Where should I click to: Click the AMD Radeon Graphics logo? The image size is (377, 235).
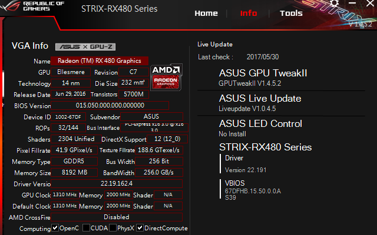[166, 77]
